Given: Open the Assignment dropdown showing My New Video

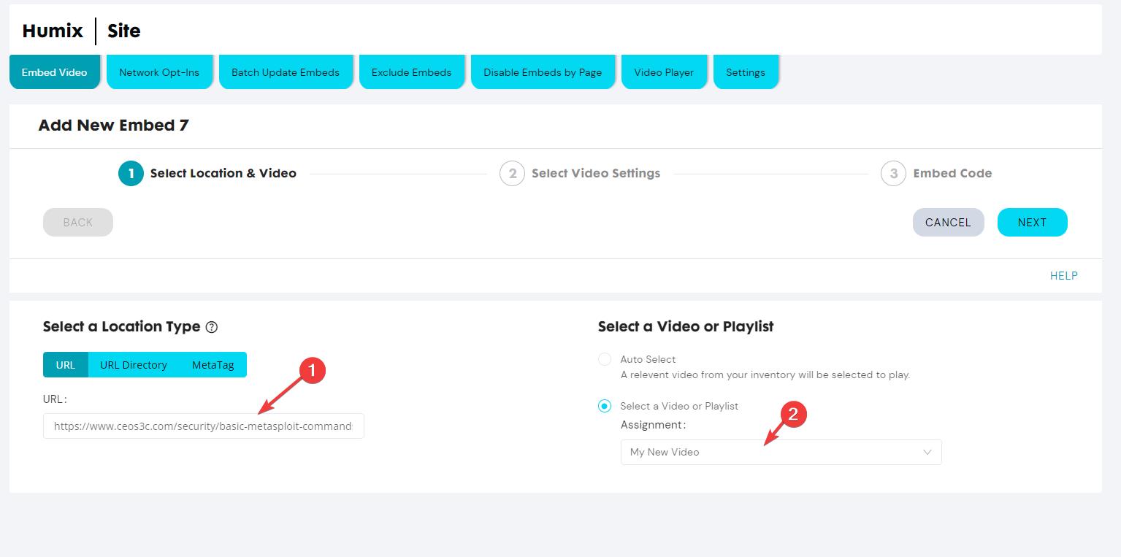Looking at the screenshot, I should 781,452.
